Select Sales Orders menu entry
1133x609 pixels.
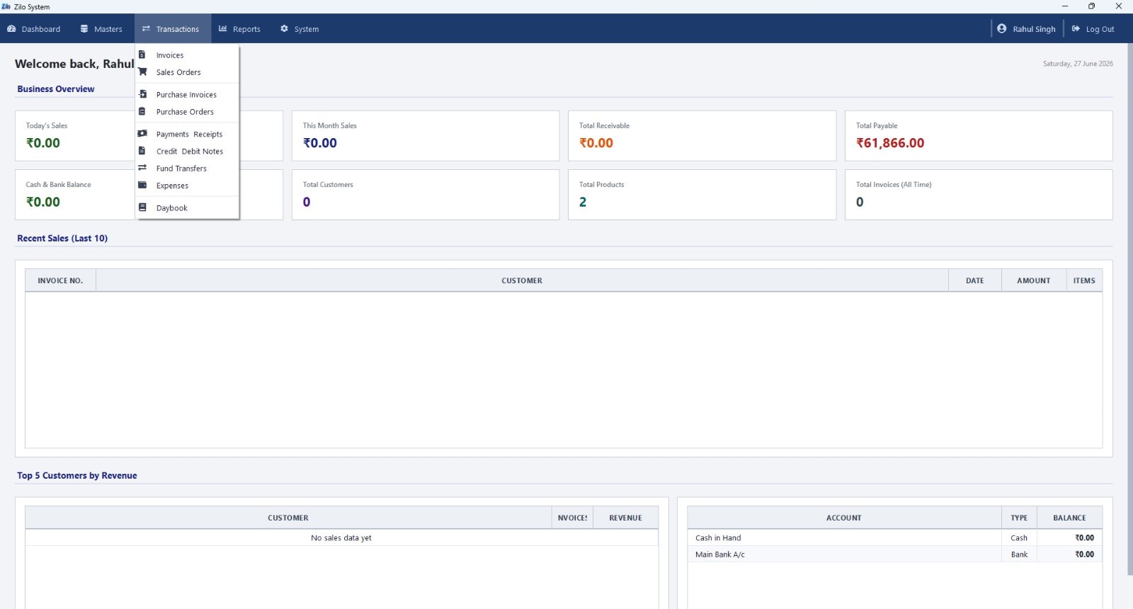tap(187, 72)
